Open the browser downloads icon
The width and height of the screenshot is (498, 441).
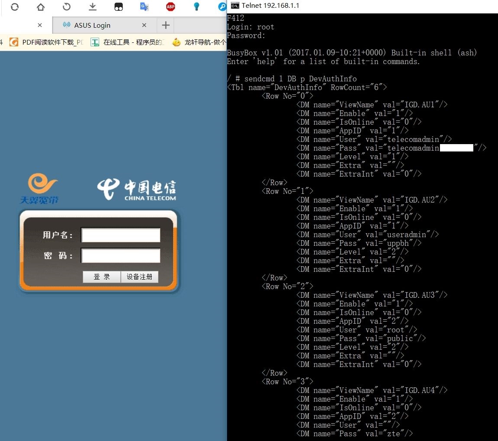pyautogui.click(x=92, y=6)
